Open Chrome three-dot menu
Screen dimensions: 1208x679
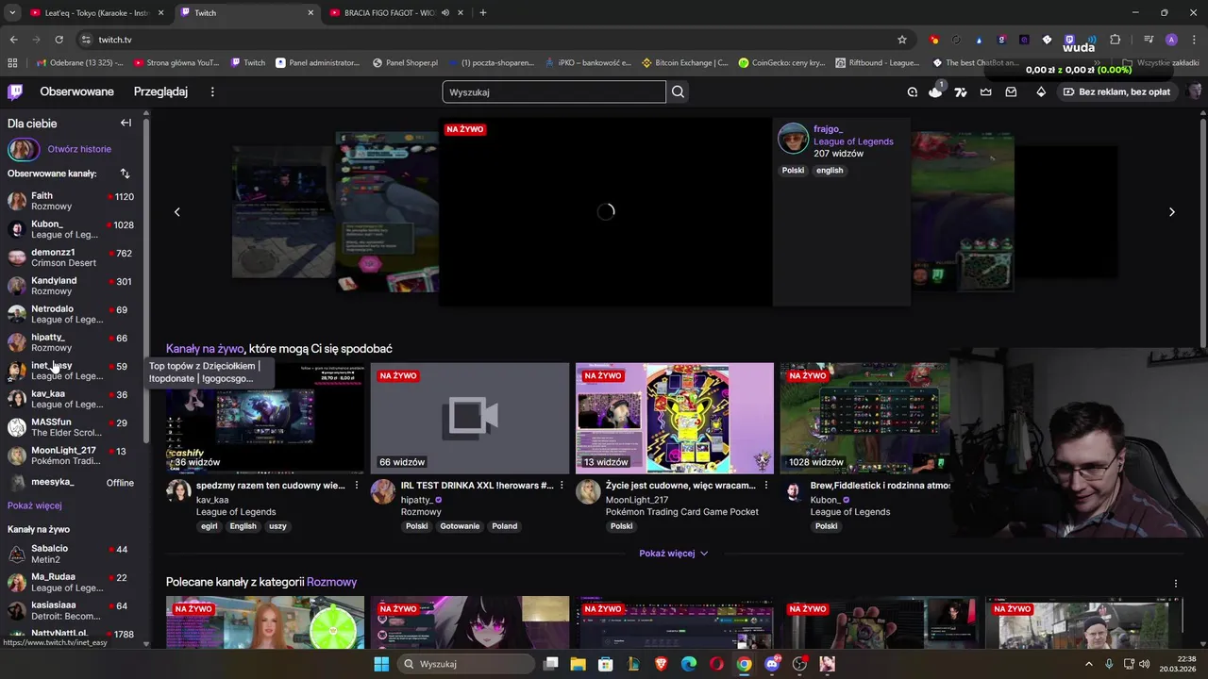[1194, 40]
